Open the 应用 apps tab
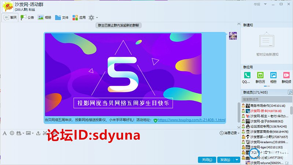The width and height of the screenshot is (293, 165). click(79, 17)
